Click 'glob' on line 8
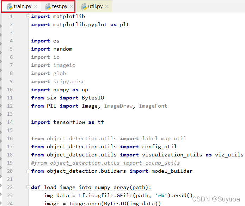 [60, 73]
